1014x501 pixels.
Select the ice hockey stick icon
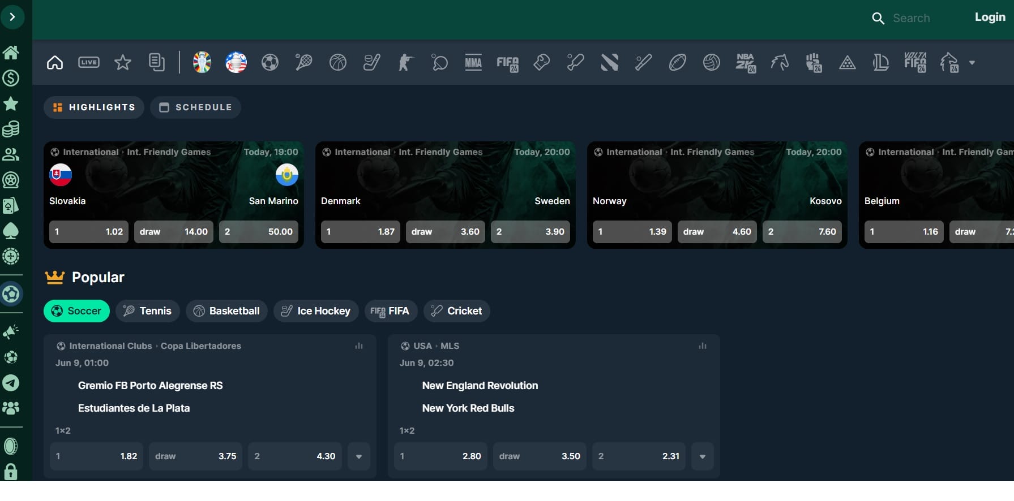(372, 62)
